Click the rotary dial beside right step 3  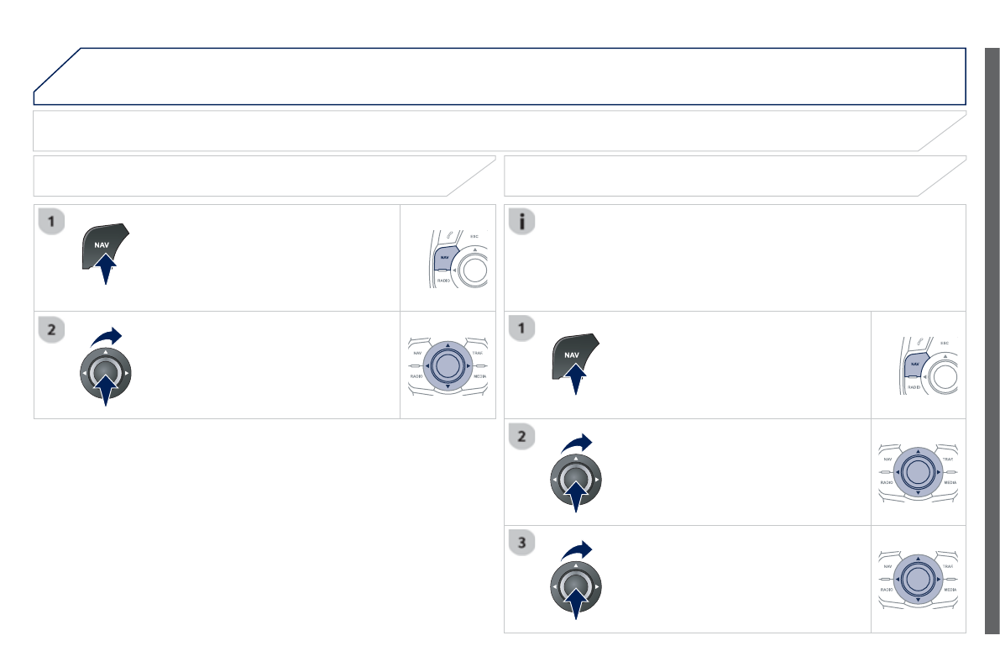(x=575, y=584)
